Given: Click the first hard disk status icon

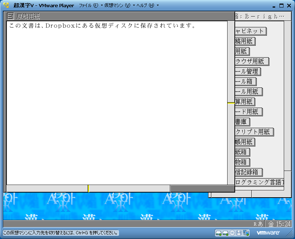Looking at the screenshot, I should coord(219,233).
